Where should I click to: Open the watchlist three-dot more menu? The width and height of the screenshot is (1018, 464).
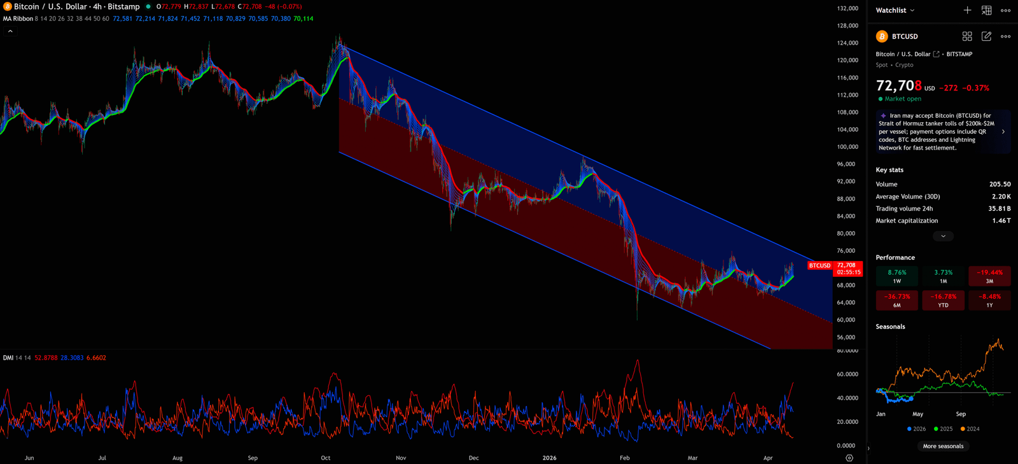(1005, 10)
